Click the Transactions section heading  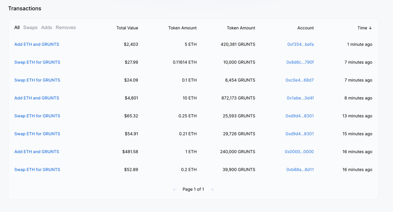pos(25,9)
